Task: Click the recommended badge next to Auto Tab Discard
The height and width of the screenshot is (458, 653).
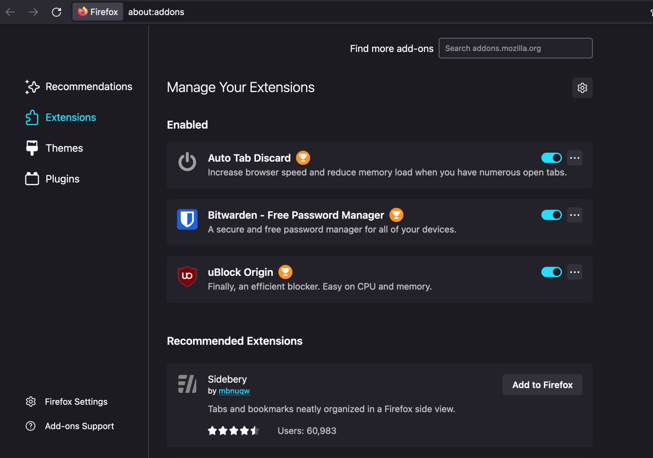Action: coord(303,158)
